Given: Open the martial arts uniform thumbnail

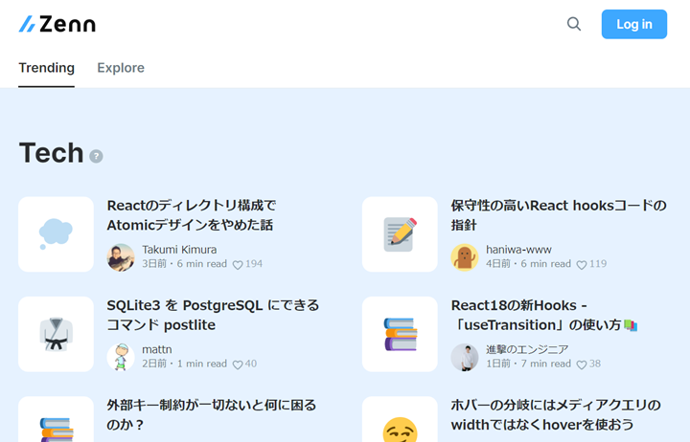Looking at the screenshot, I should click(x=56, y=334).
